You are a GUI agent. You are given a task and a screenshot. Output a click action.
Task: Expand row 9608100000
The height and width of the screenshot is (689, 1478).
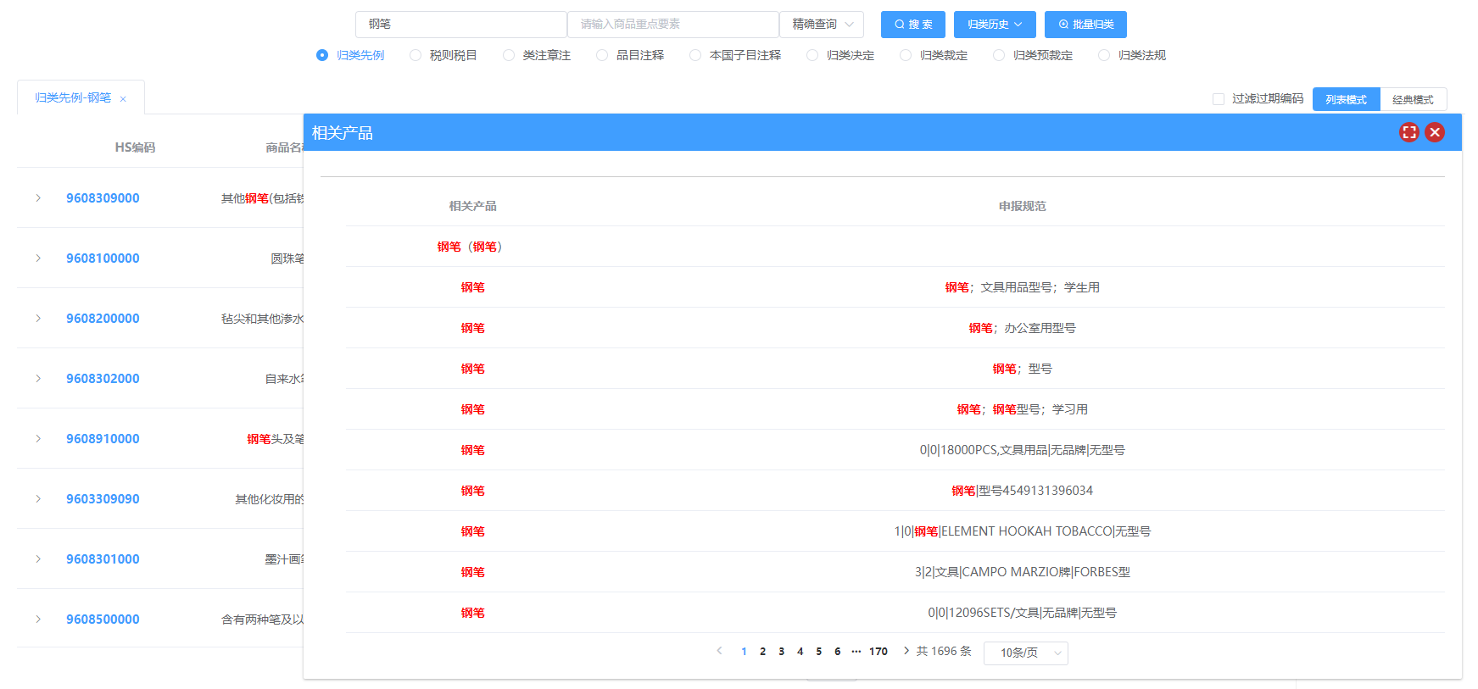click(x=38, y=258)
